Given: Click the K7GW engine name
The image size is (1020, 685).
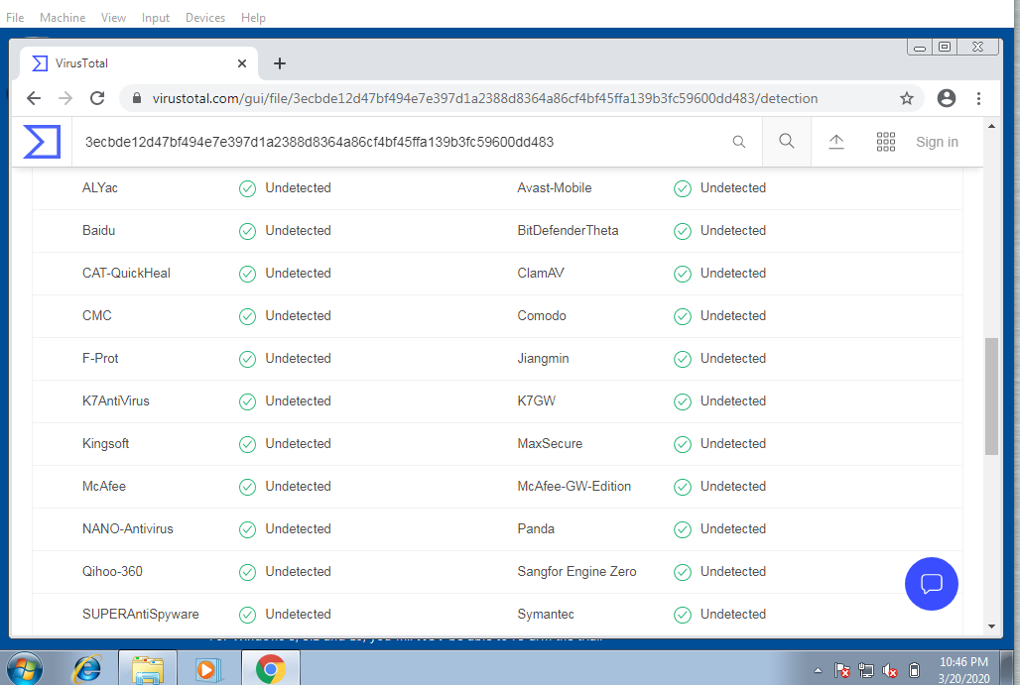Looking at the screenshot, I should pyautogui.click(x=536, y=401).
